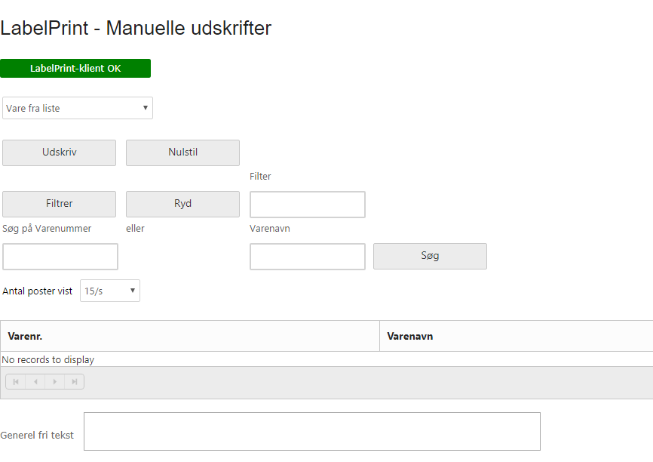The image size is (653, 462).
Task: Click into the 'Generel fri tekst' text area
Action: [312, 432]
